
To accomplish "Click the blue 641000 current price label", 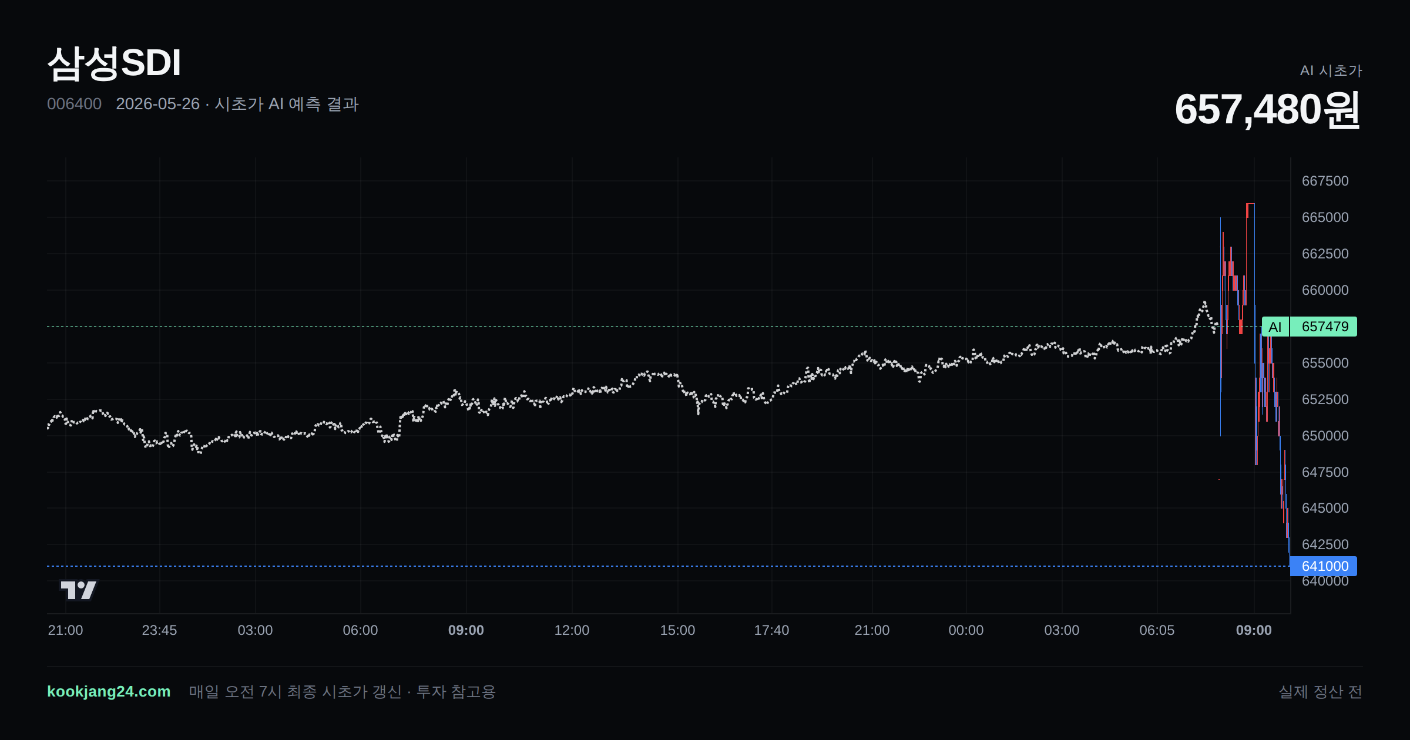I will click(1324, 566).
